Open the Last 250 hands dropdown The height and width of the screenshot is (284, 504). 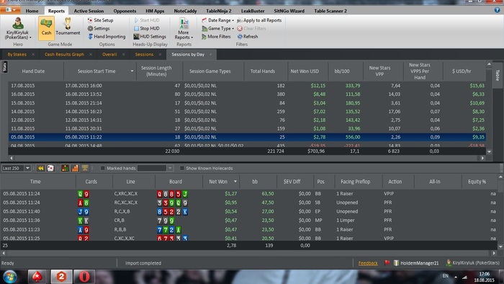(x=27, y=168)
